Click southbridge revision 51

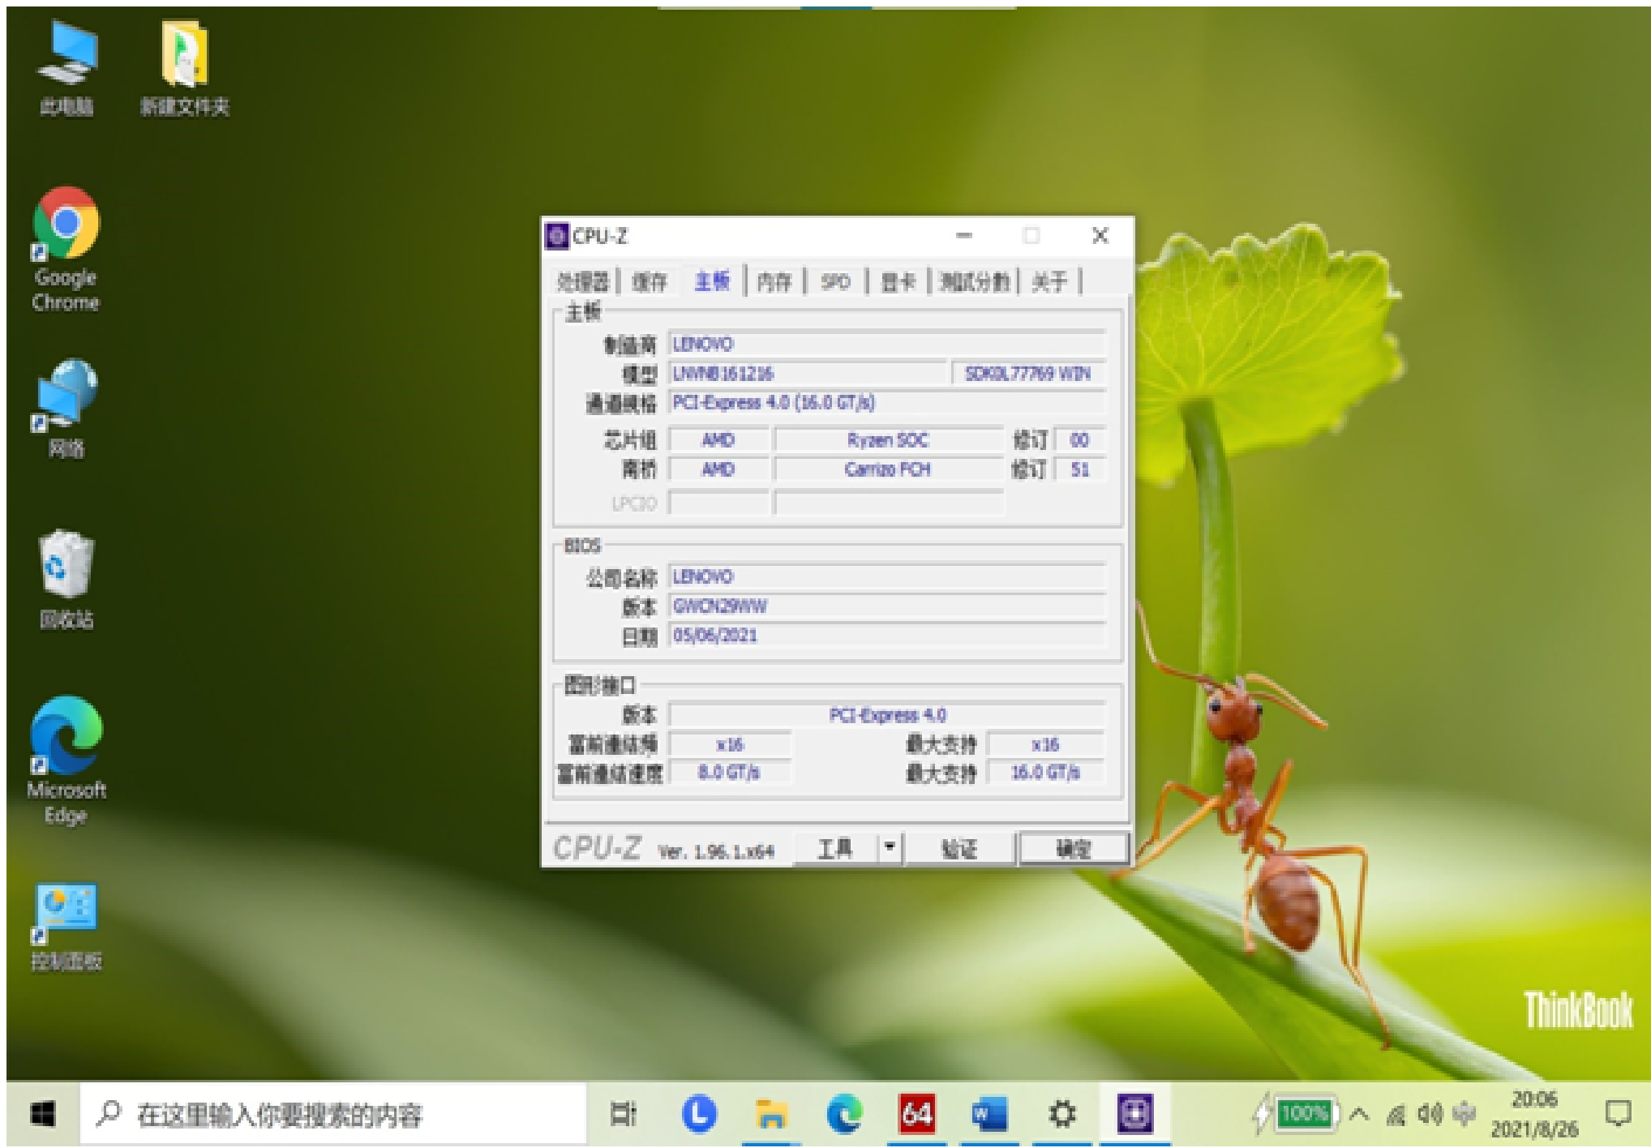(x=1079, y=469)
